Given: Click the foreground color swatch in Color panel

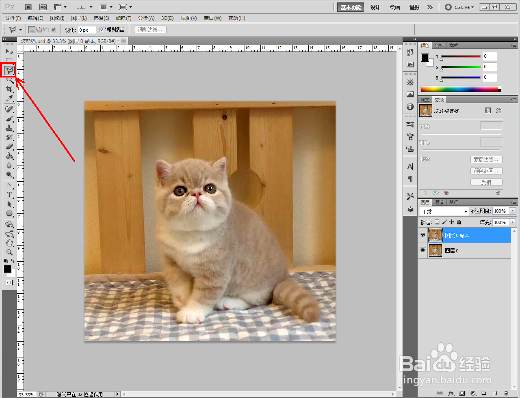Looking at the screenshot, I should coord(425,58).
